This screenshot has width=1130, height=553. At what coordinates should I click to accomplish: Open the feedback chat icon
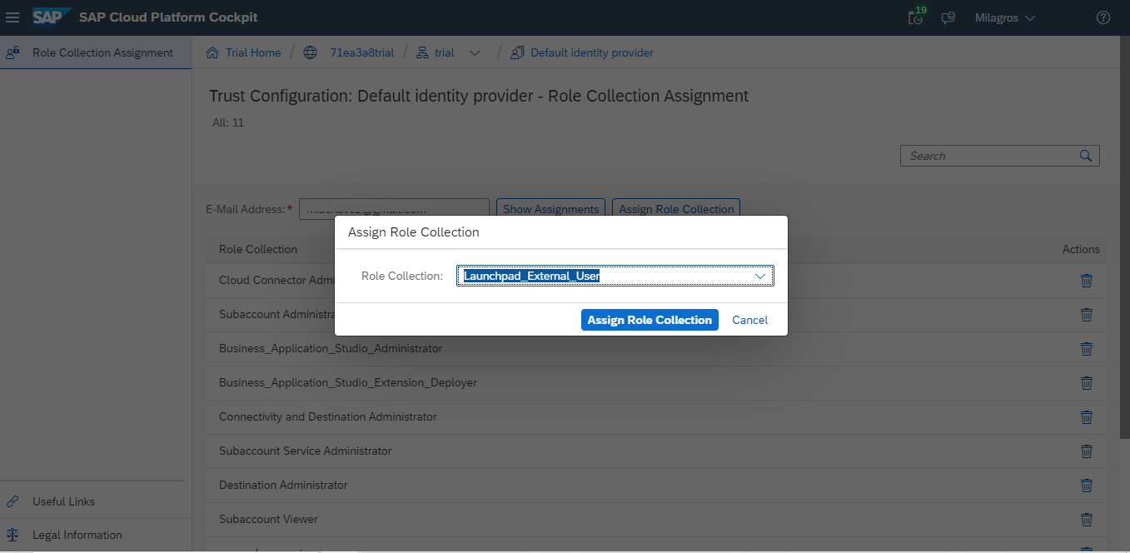click(948, 17)
